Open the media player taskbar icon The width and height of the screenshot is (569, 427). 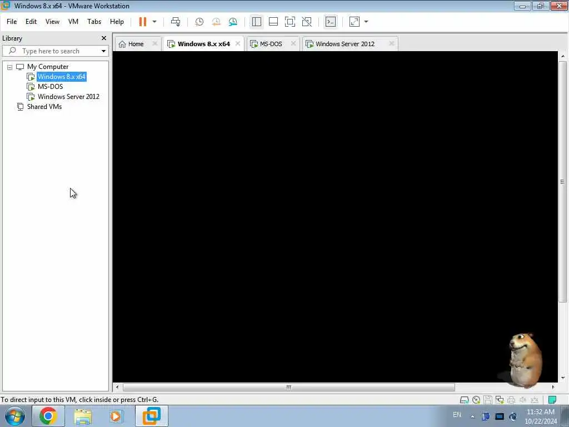117,416
